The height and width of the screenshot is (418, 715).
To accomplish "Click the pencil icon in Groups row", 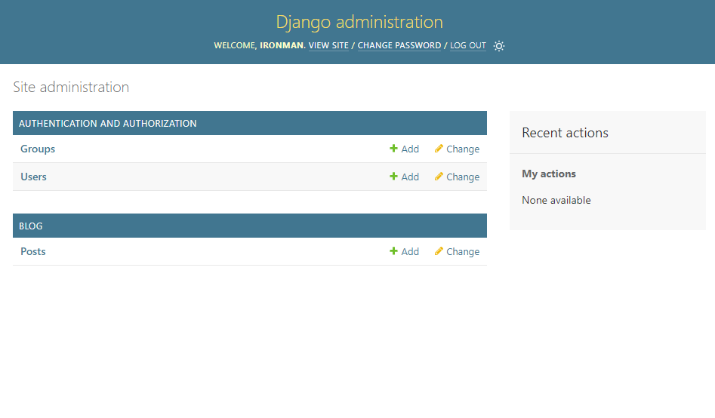I will pos(439,149).
